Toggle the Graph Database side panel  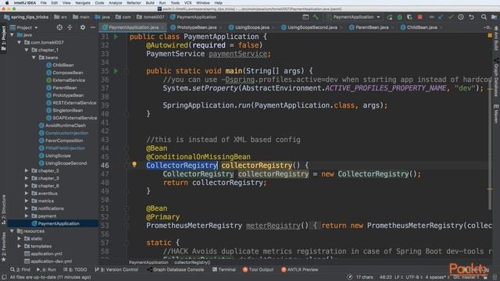(496, 77)
